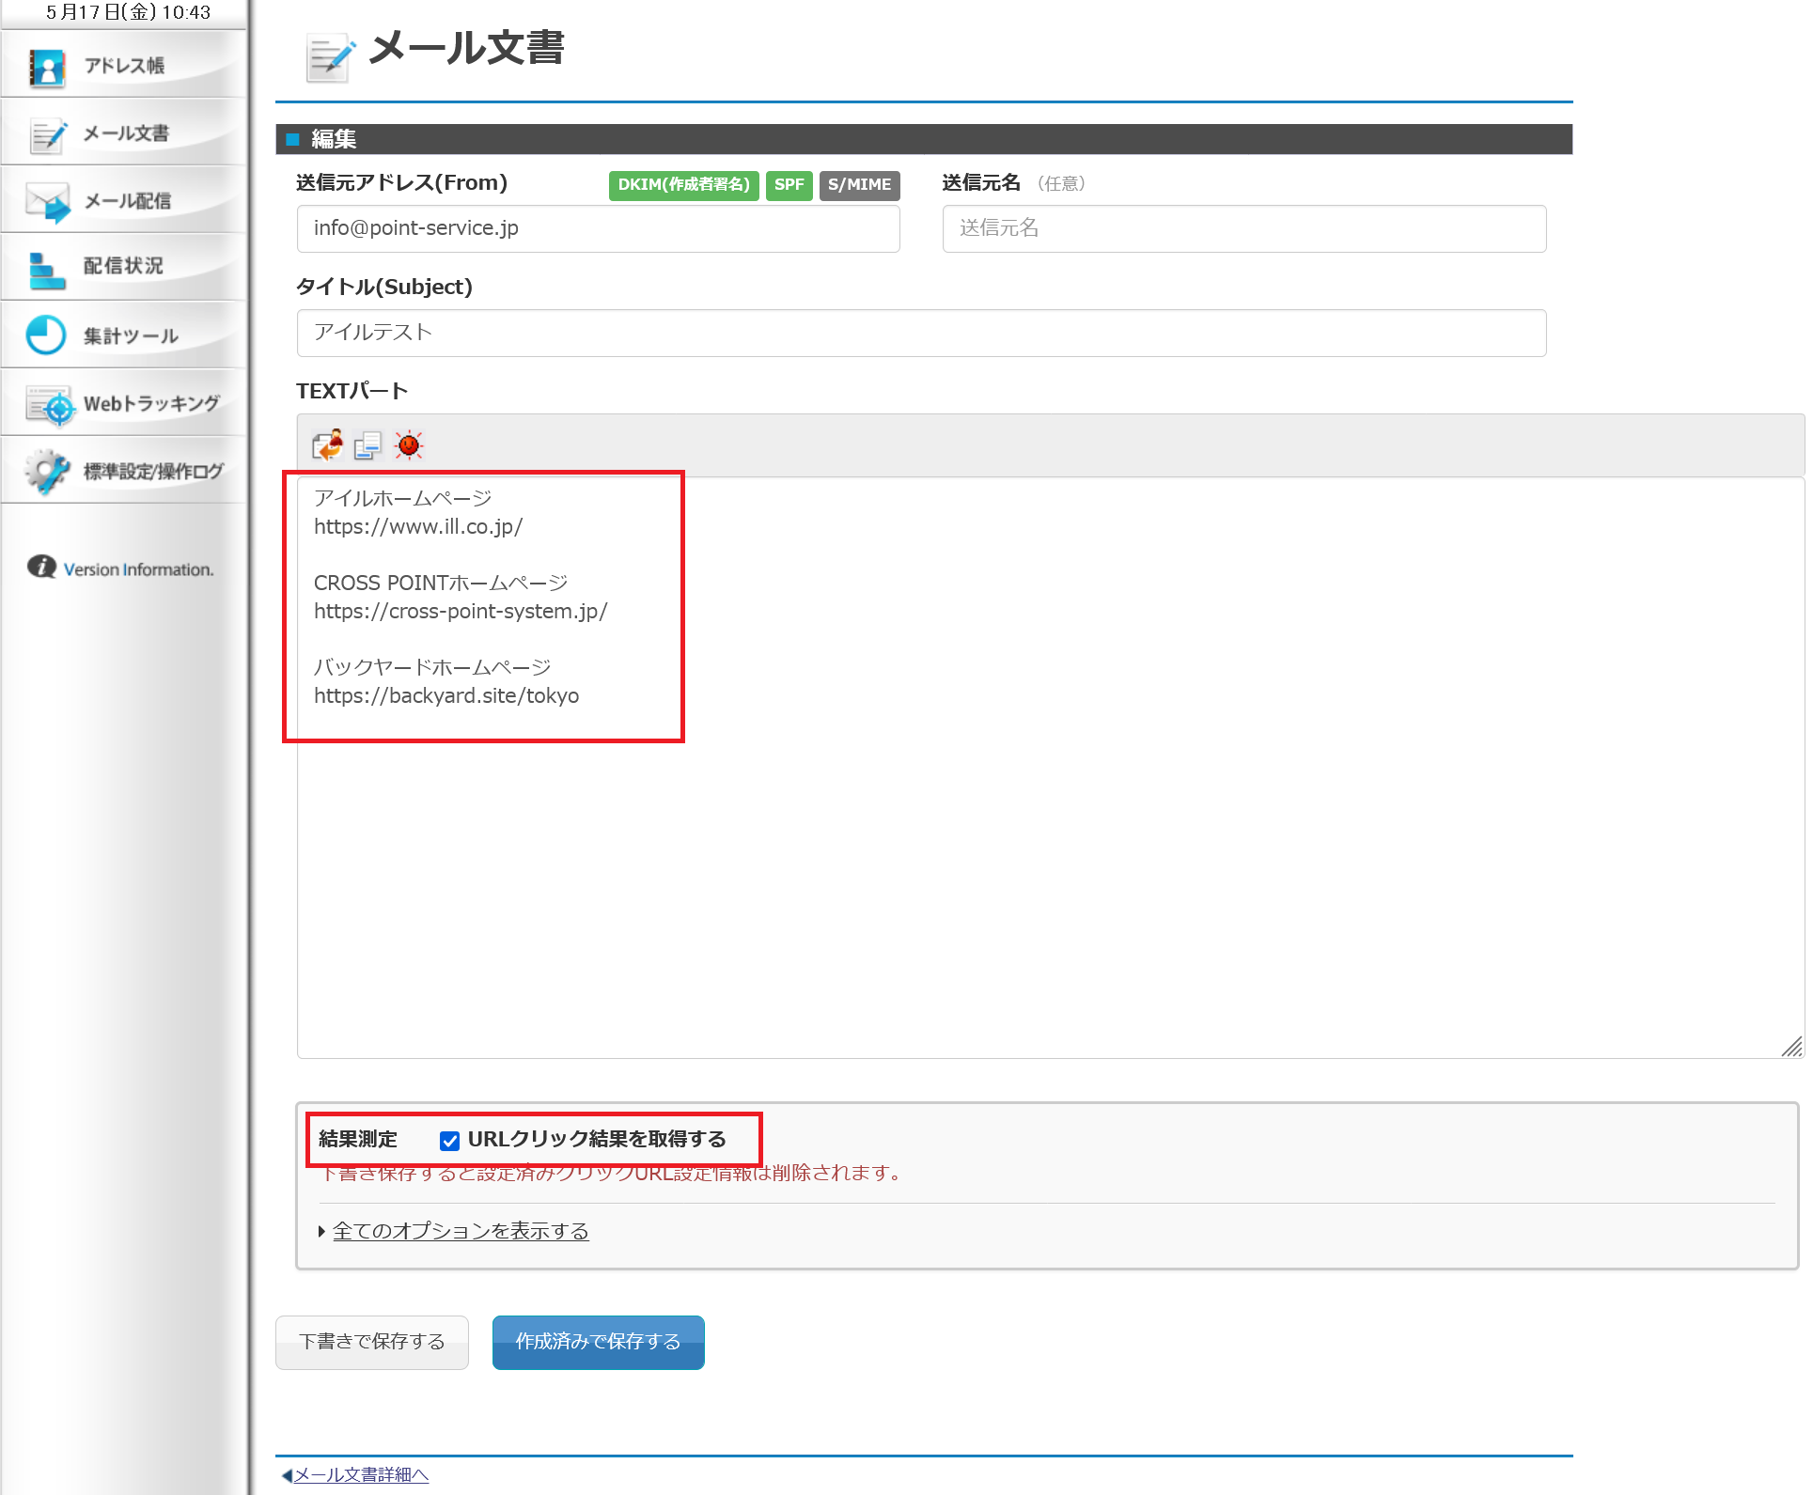Click inside the 送信元名 input field
1813x1495 pixels.
[1243, 228]
